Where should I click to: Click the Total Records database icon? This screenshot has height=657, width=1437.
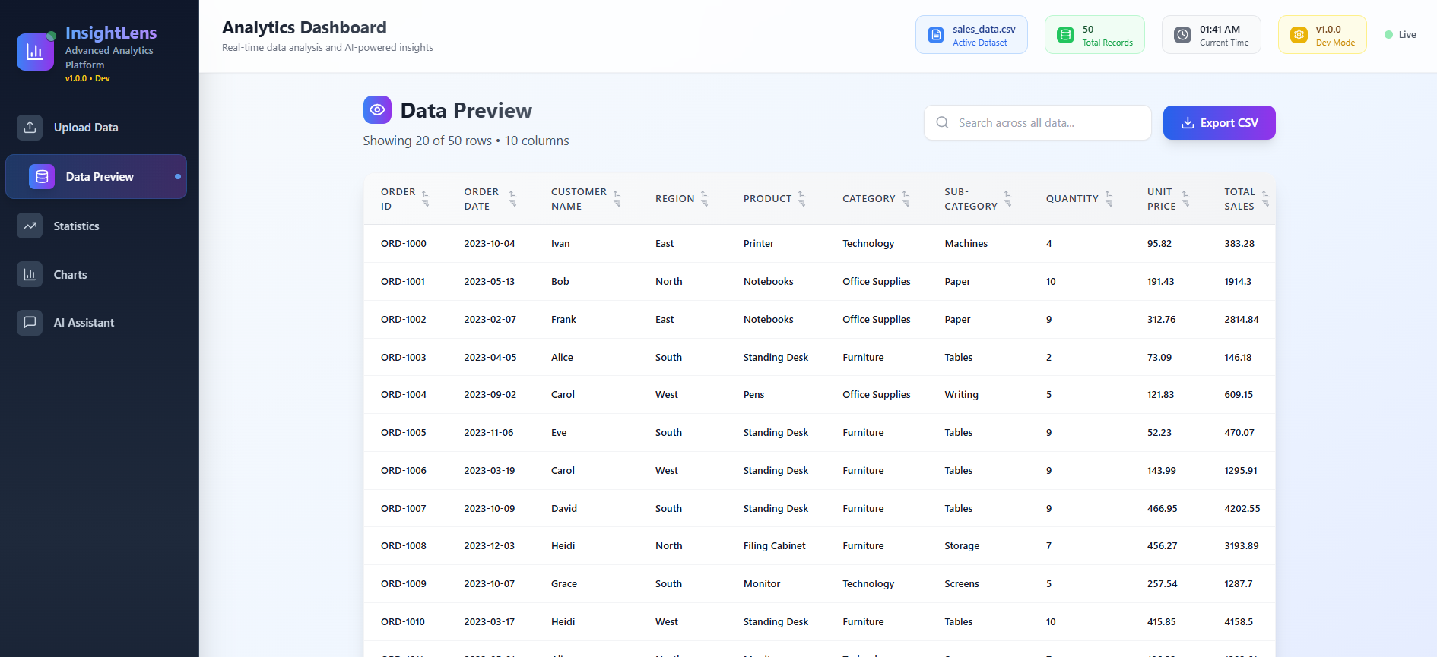1065,35
